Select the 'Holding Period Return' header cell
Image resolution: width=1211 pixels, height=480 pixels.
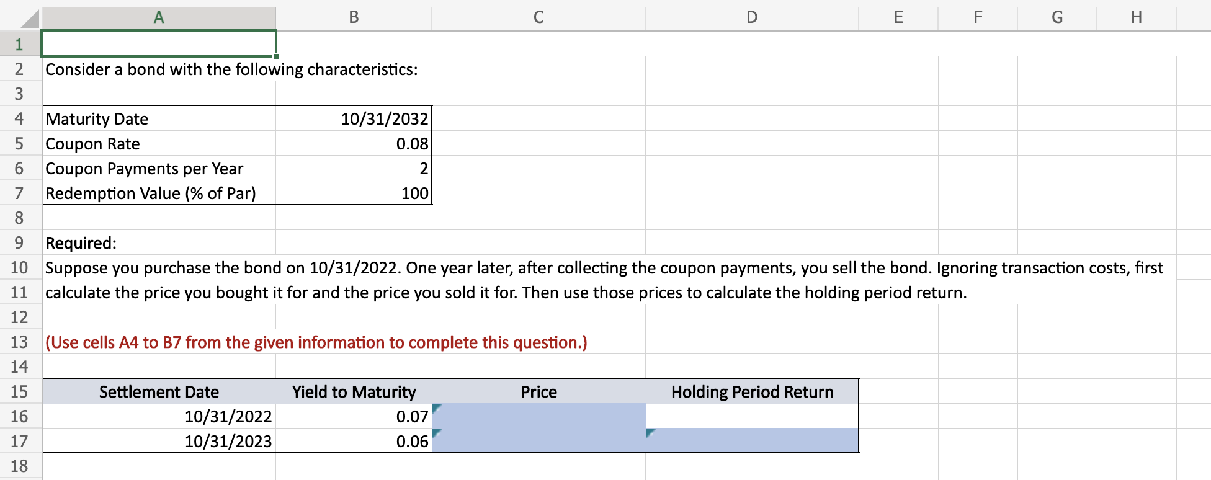[752, 391]
